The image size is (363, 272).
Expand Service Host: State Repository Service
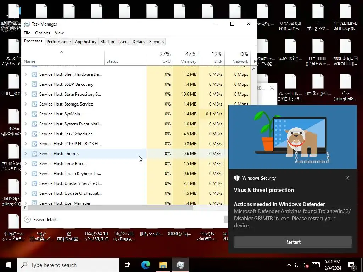point(26,94)
